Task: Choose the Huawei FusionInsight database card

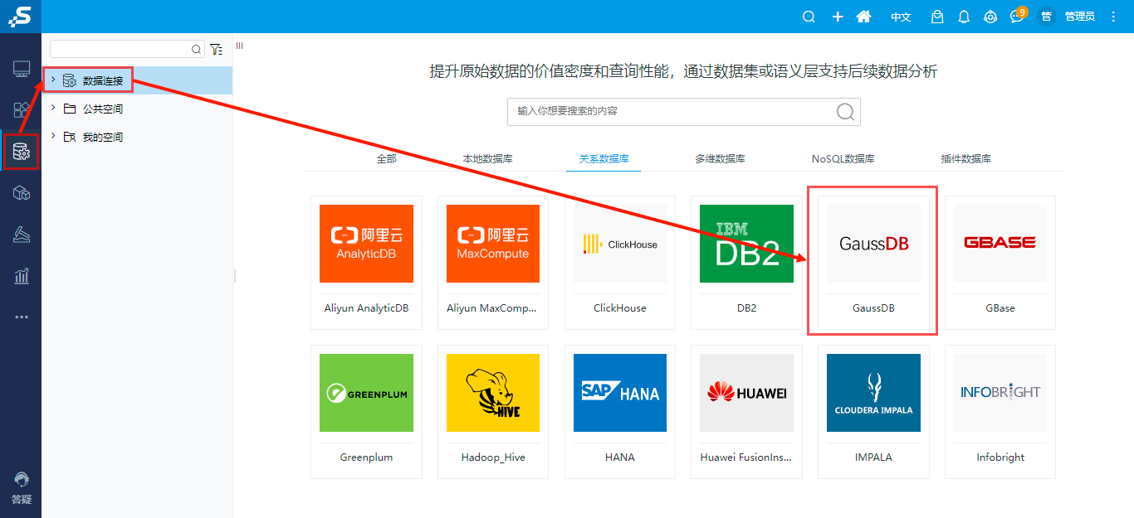Action: [x=746, y=412]
